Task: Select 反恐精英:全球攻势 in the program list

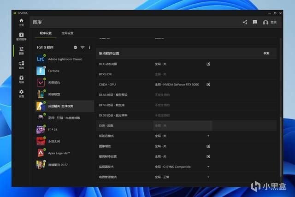Action: pos(65,106)
